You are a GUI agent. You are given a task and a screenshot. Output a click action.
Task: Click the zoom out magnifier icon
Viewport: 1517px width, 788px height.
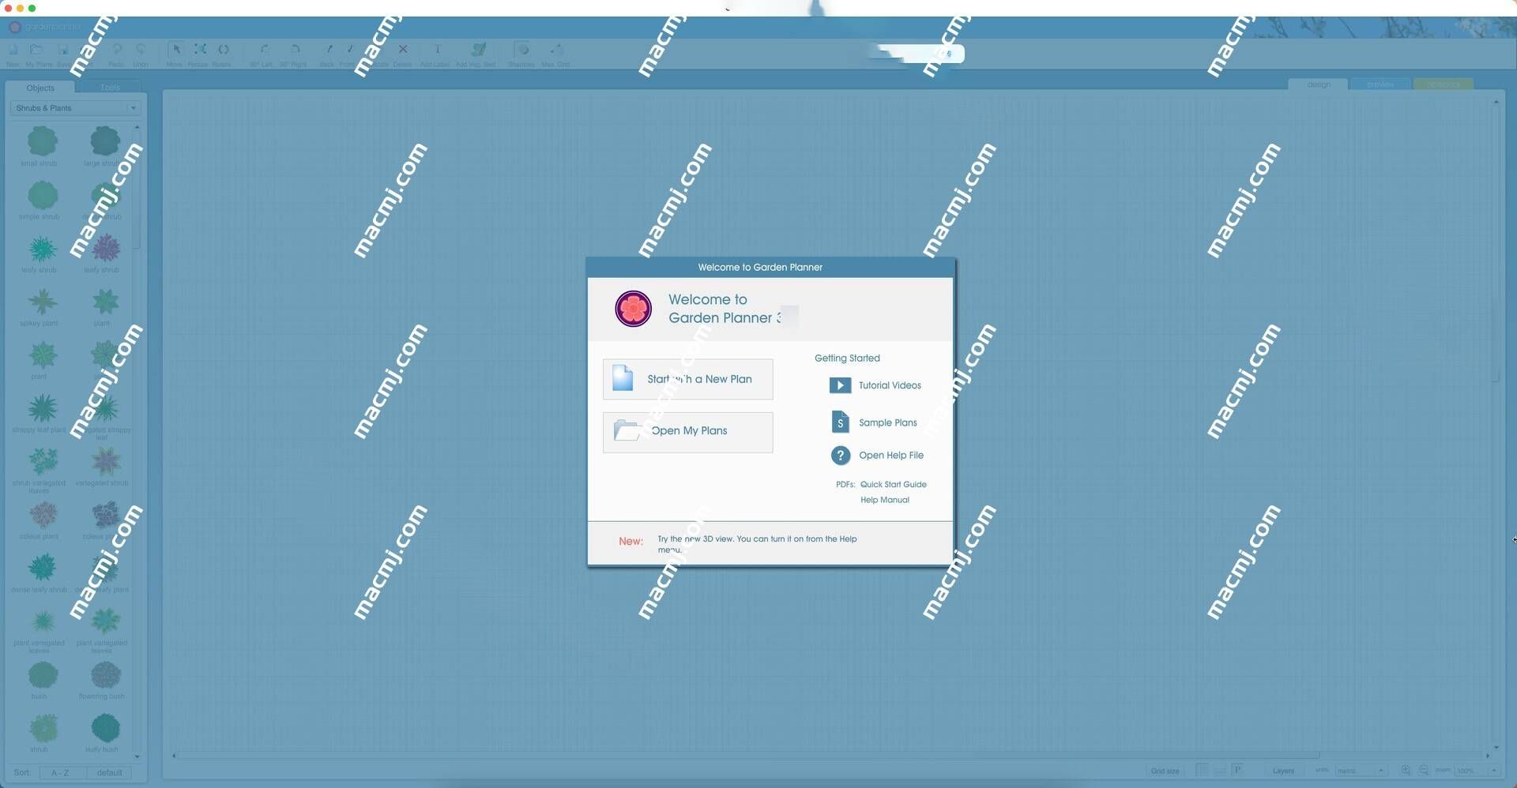[x=1424, y=771]
